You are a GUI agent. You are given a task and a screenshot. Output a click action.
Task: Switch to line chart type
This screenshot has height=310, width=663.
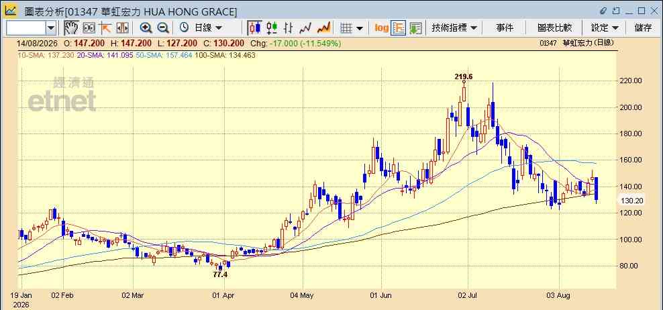point(305,28)
